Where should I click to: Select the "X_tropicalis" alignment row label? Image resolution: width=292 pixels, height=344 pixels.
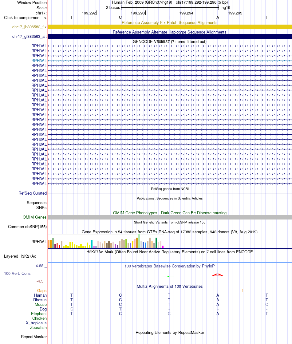click(36, 323)
